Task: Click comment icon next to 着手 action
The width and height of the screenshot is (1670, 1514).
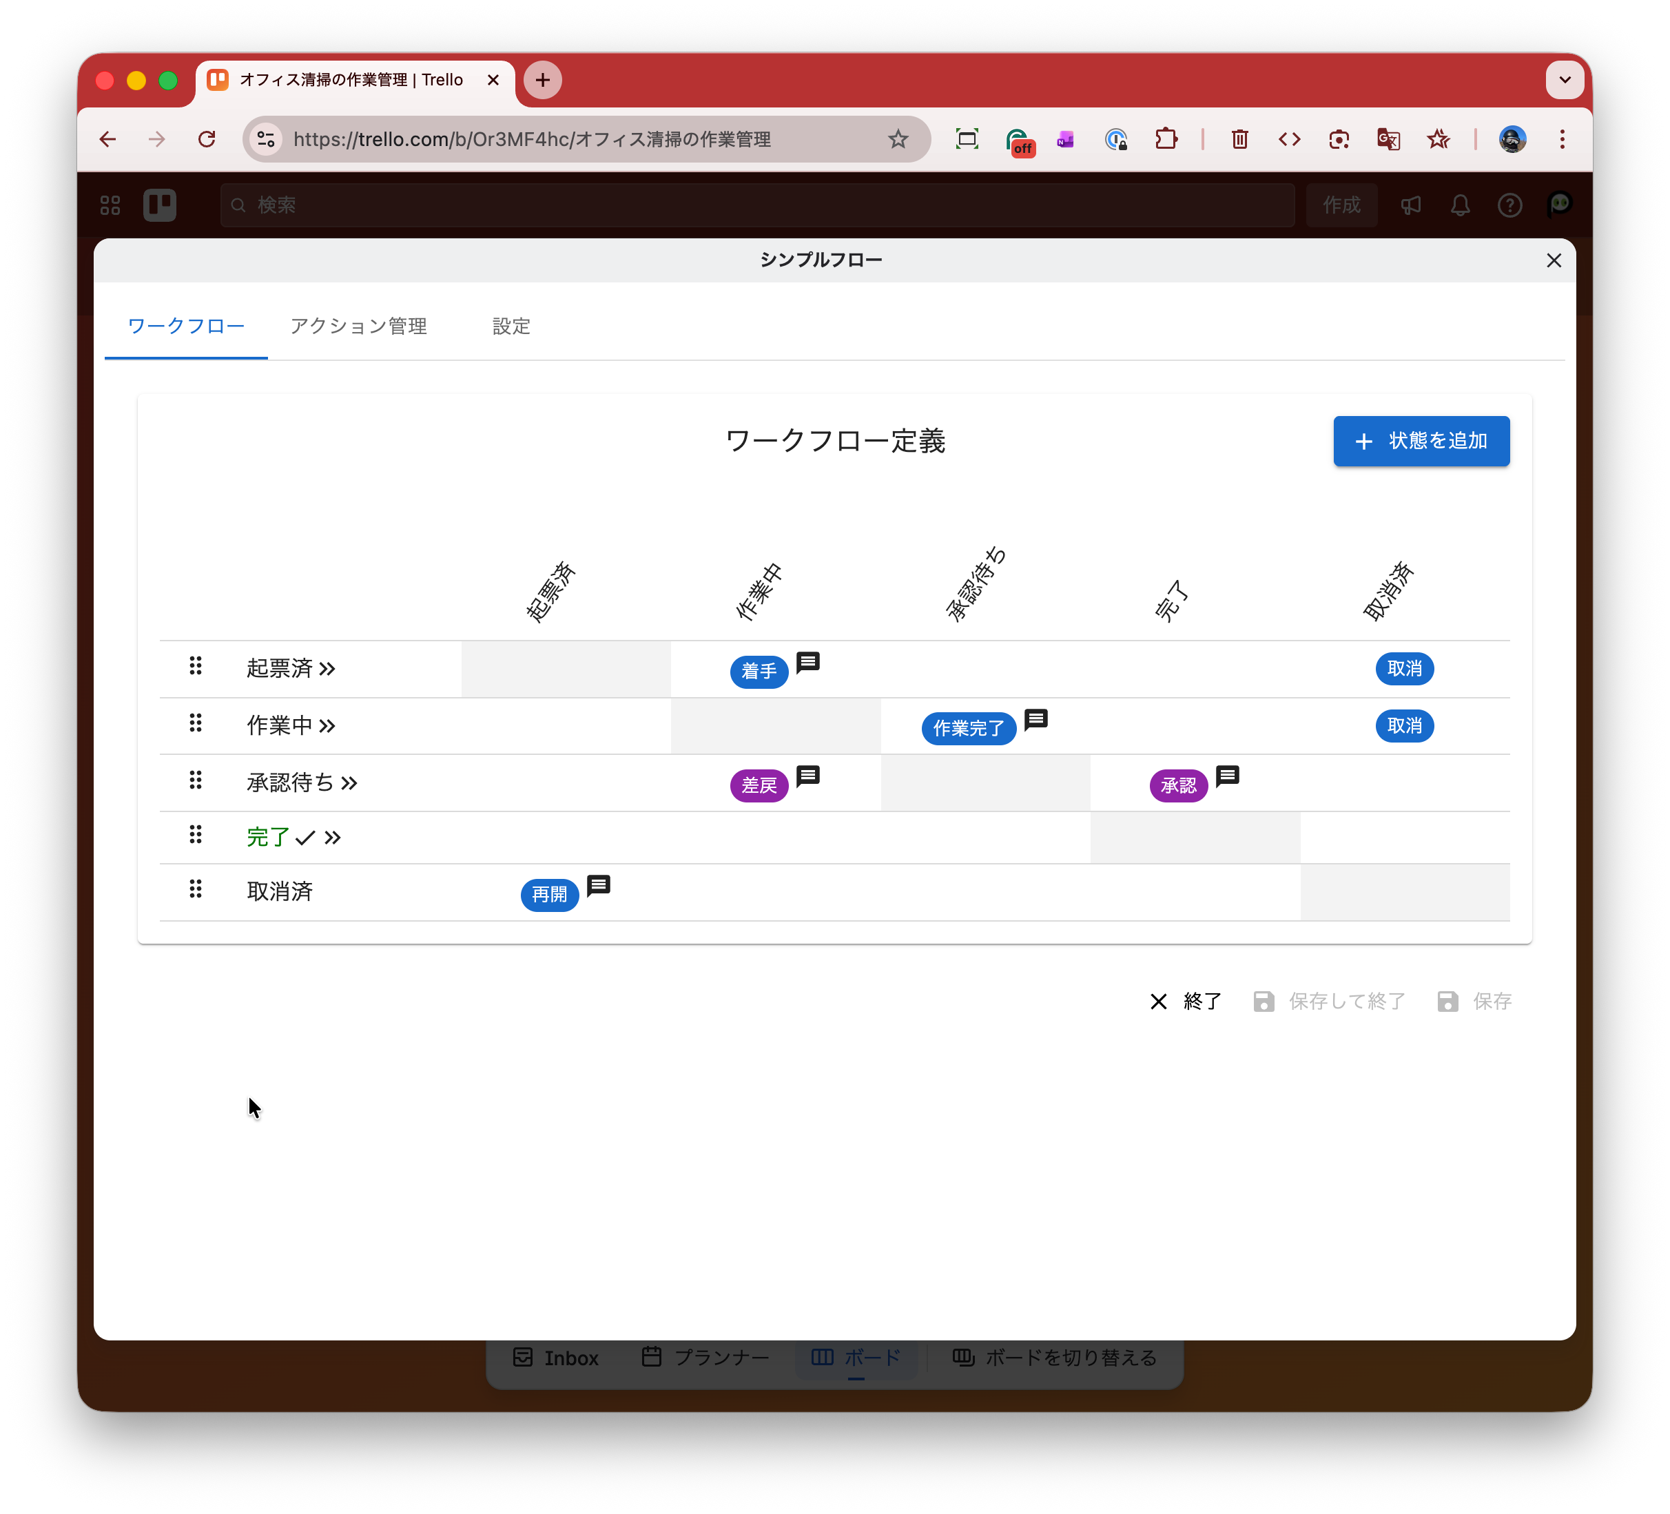Action: coord(807,662)
